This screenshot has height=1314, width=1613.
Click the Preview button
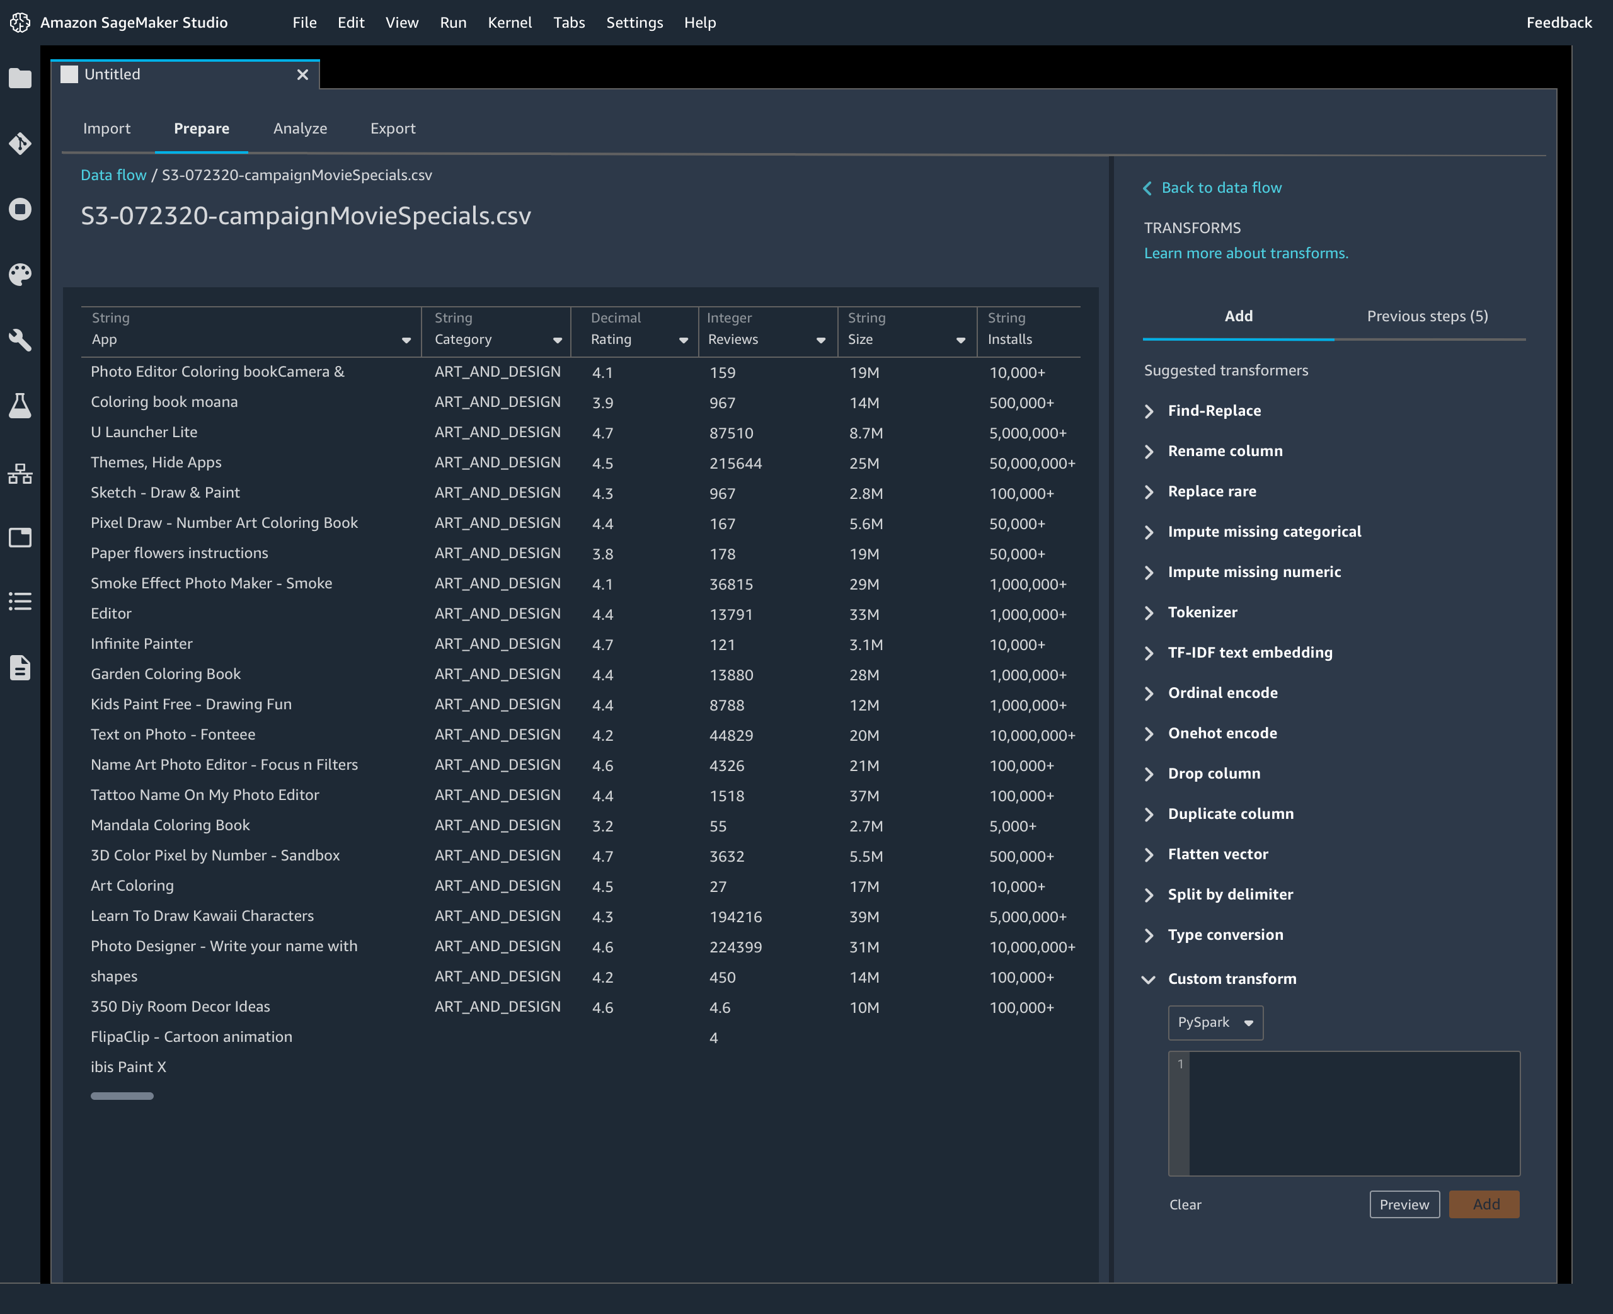point(1404,1204)
